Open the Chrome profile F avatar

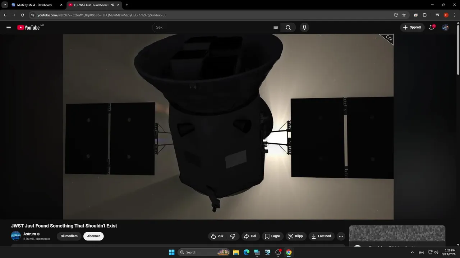(x=446, y=15)
